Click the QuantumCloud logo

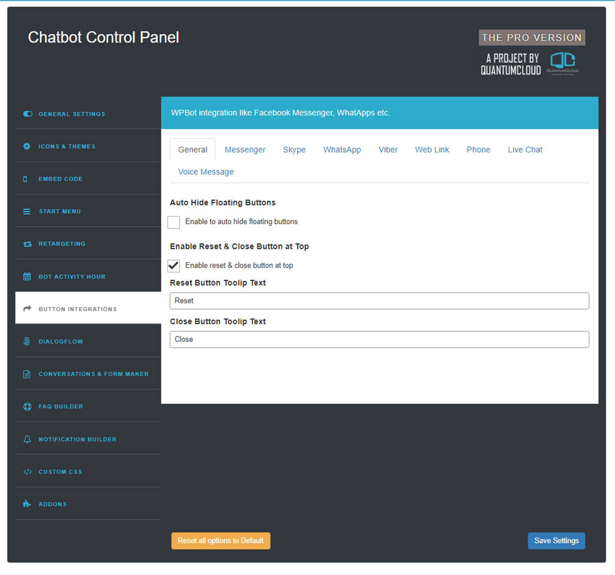[563, 63]
